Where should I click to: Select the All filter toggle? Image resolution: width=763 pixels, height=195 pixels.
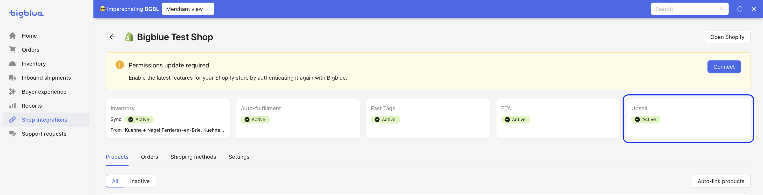(115, 182)
